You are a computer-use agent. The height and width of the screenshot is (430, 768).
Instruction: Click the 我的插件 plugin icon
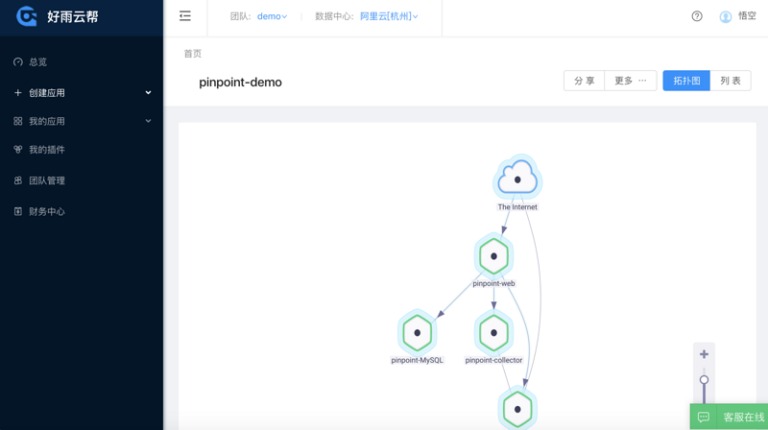(18, 150)
